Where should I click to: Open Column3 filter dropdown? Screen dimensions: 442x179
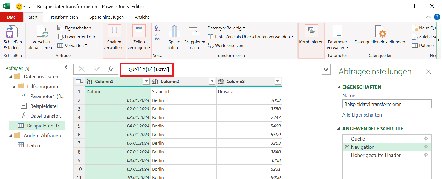[x=278, y=81]
